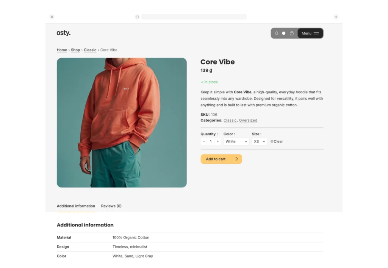The image size is (388, 268).
Task: Open the Color dropdown showing White
Action: 236,142
